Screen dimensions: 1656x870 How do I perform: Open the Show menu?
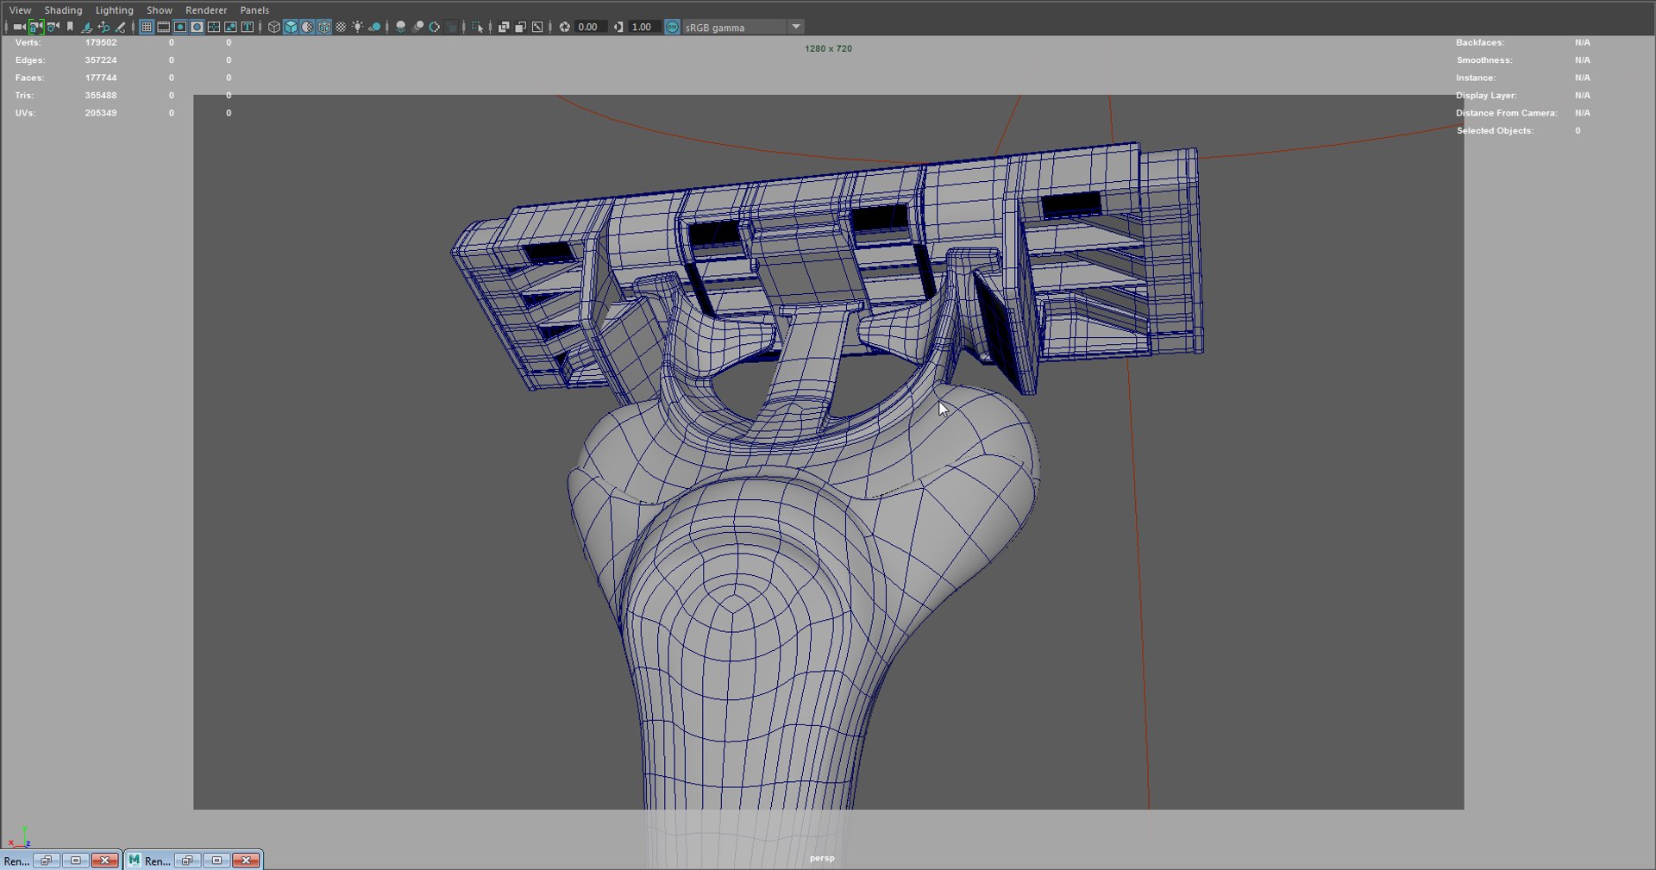pyautogui.click(x=160, y=10)
